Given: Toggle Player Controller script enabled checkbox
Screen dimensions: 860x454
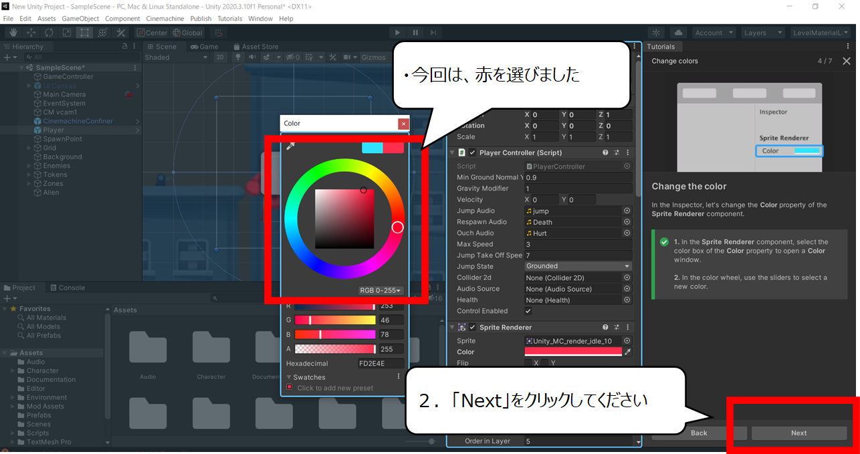Looking at the screenshot, I should click(473, 152).
